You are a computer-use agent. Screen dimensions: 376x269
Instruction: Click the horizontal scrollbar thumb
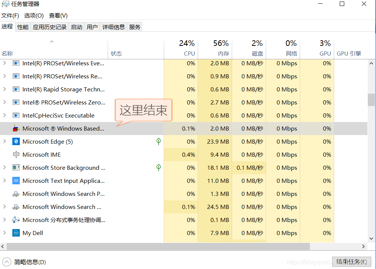(158, 246)
